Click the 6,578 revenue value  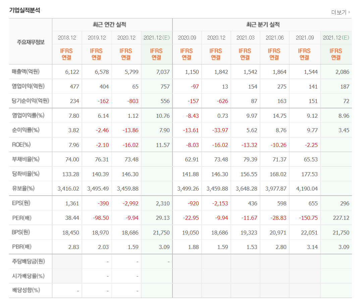[x=102, y=72]
